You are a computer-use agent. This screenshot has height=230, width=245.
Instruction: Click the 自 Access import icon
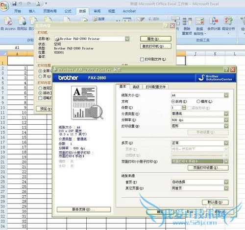point(8,23)
